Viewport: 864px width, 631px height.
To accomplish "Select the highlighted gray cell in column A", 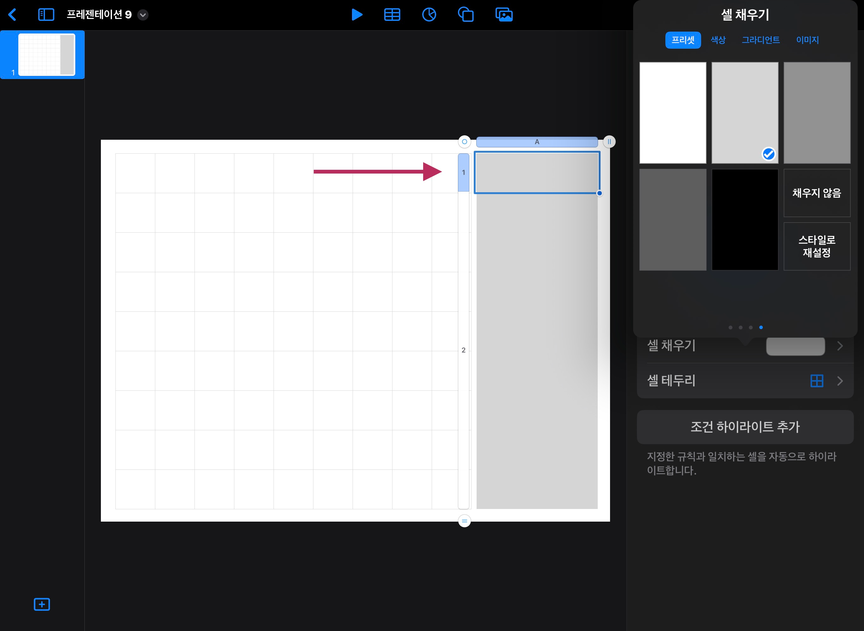I will point(537,172).
